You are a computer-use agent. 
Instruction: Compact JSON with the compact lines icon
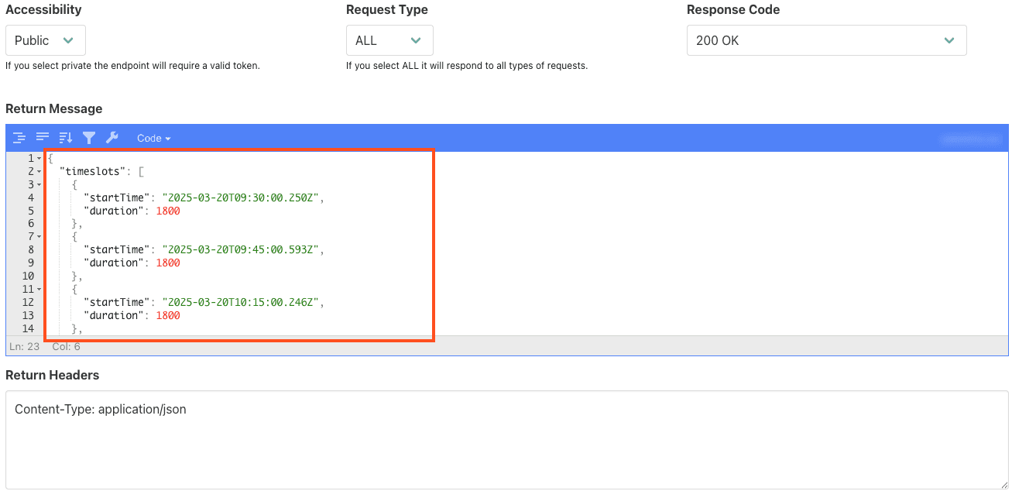point(42,138)
